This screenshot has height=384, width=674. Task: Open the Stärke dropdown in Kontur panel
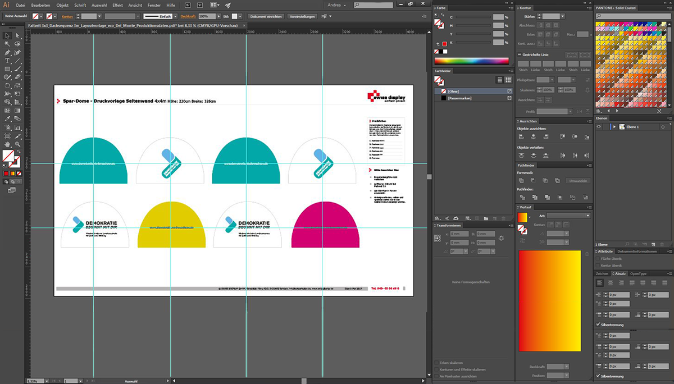563,17
